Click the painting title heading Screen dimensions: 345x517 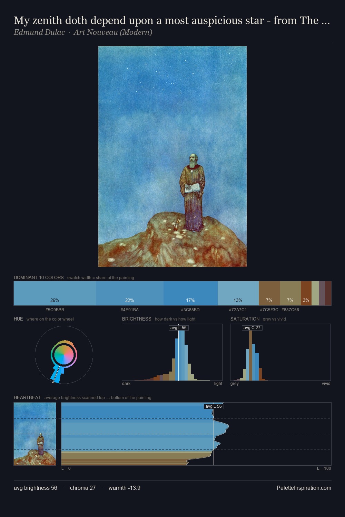171,21
